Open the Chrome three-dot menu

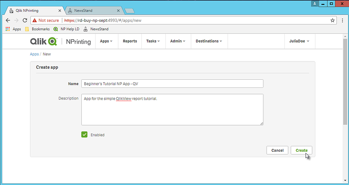pyautogui.click(x=342, y=20)
